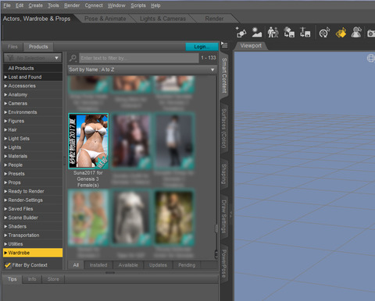This screenshot has height=301, width=375.
Task: Click the two-figures icon in the toolbar
Action: (x=273, y=33)
